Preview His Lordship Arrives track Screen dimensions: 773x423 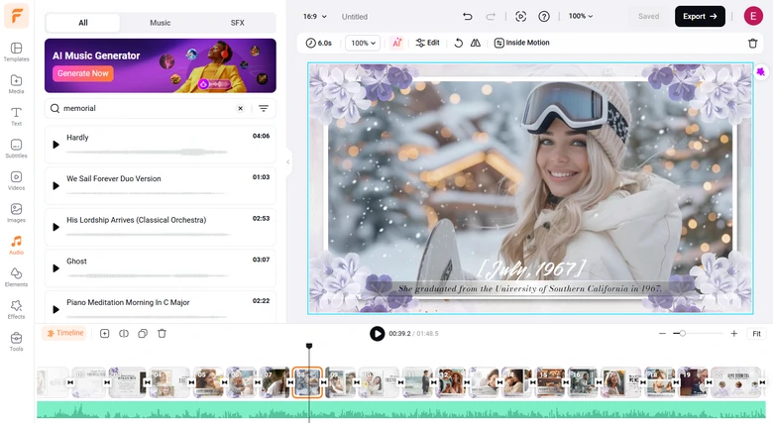(55, 227)
